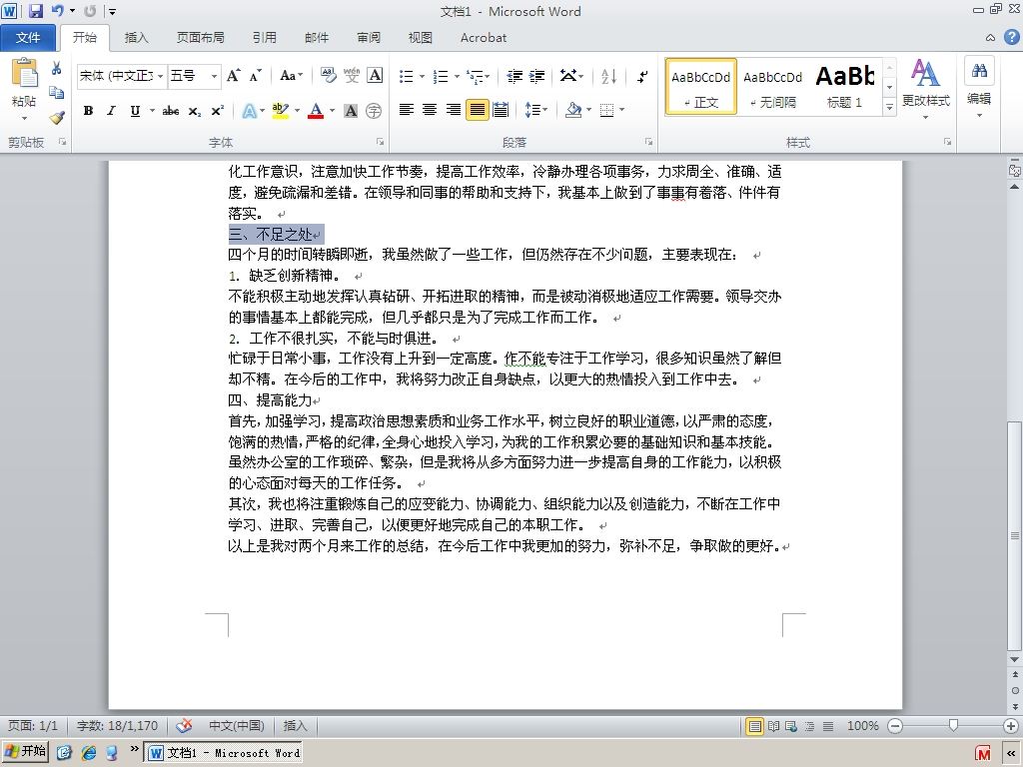Open the font name dropdown 宋体

click(x=122, y=76)
